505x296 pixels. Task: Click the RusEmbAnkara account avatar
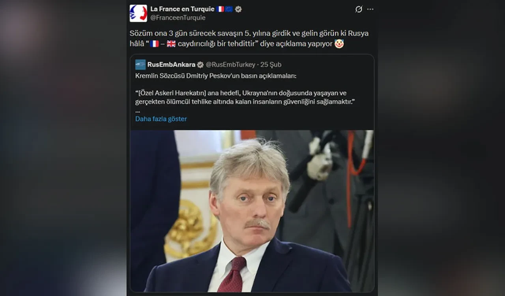pos(140,65)
